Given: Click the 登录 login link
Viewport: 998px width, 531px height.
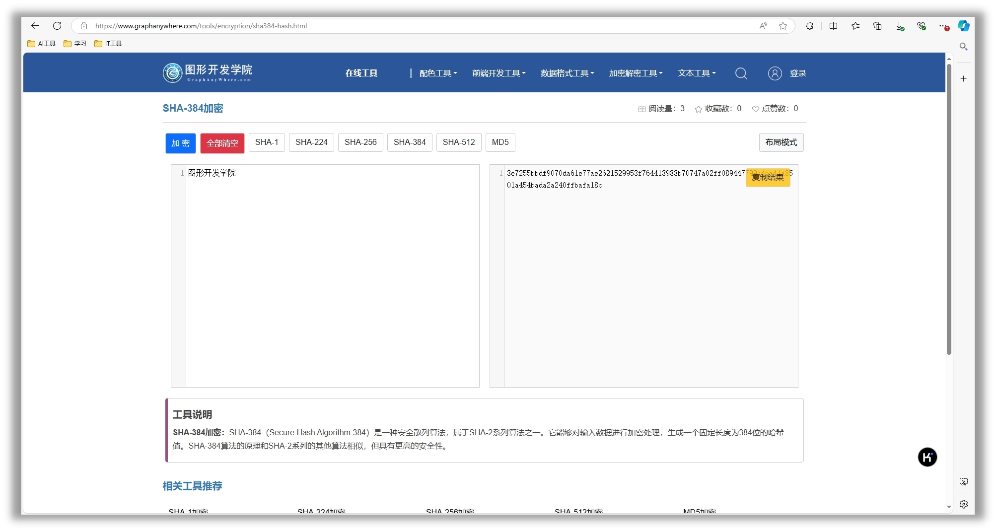Looking at the screenshot, I should 798,73.
